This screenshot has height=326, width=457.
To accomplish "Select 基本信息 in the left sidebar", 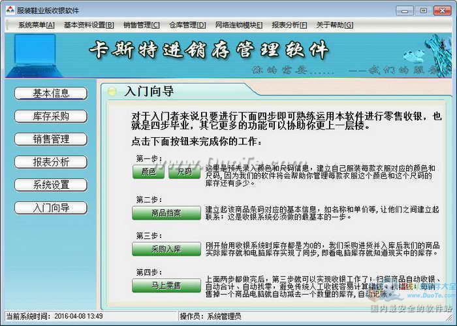I will pos(51,93).
